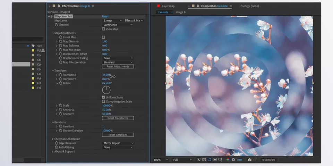Screen dimensions: 333x166
Task: Click the Reset link for Displacer Pro
Action: [x=105, y=16]
